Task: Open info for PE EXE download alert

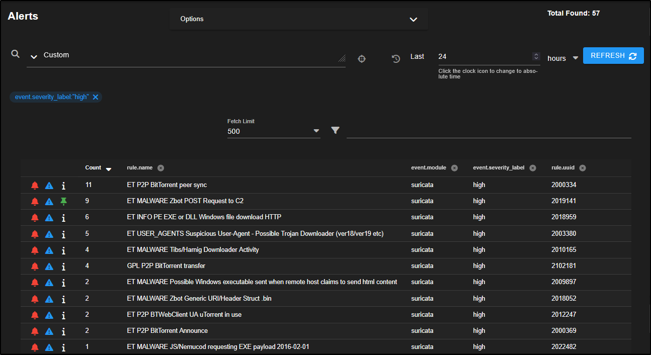Action: [x=63, y=218]
